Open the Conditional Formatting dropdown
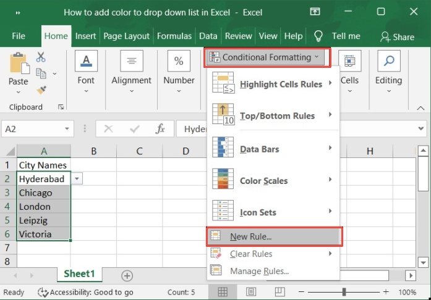Image resolution: width=431 pixels, height=300 pixels. click(265, 57)
